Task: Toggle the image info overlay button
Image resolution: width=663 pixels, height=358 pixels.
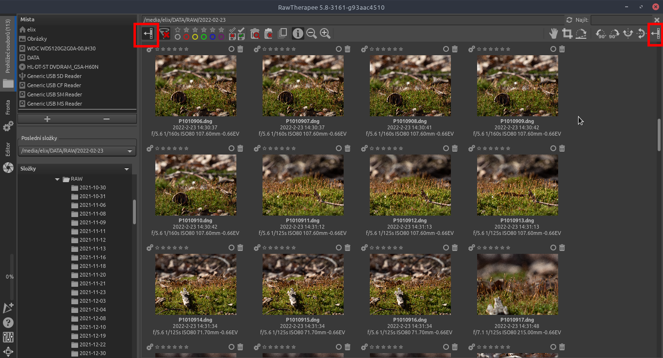Action: coord(298,33)
